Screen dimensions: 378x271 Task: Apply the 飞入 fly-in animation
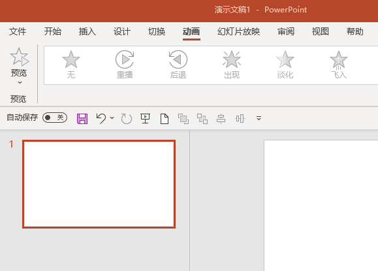[x=339, y=65]
